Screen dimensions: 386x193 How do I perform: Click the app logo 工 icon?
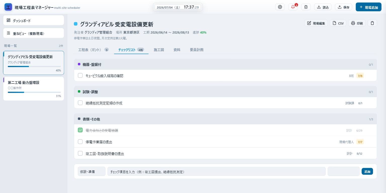[8, 7]
